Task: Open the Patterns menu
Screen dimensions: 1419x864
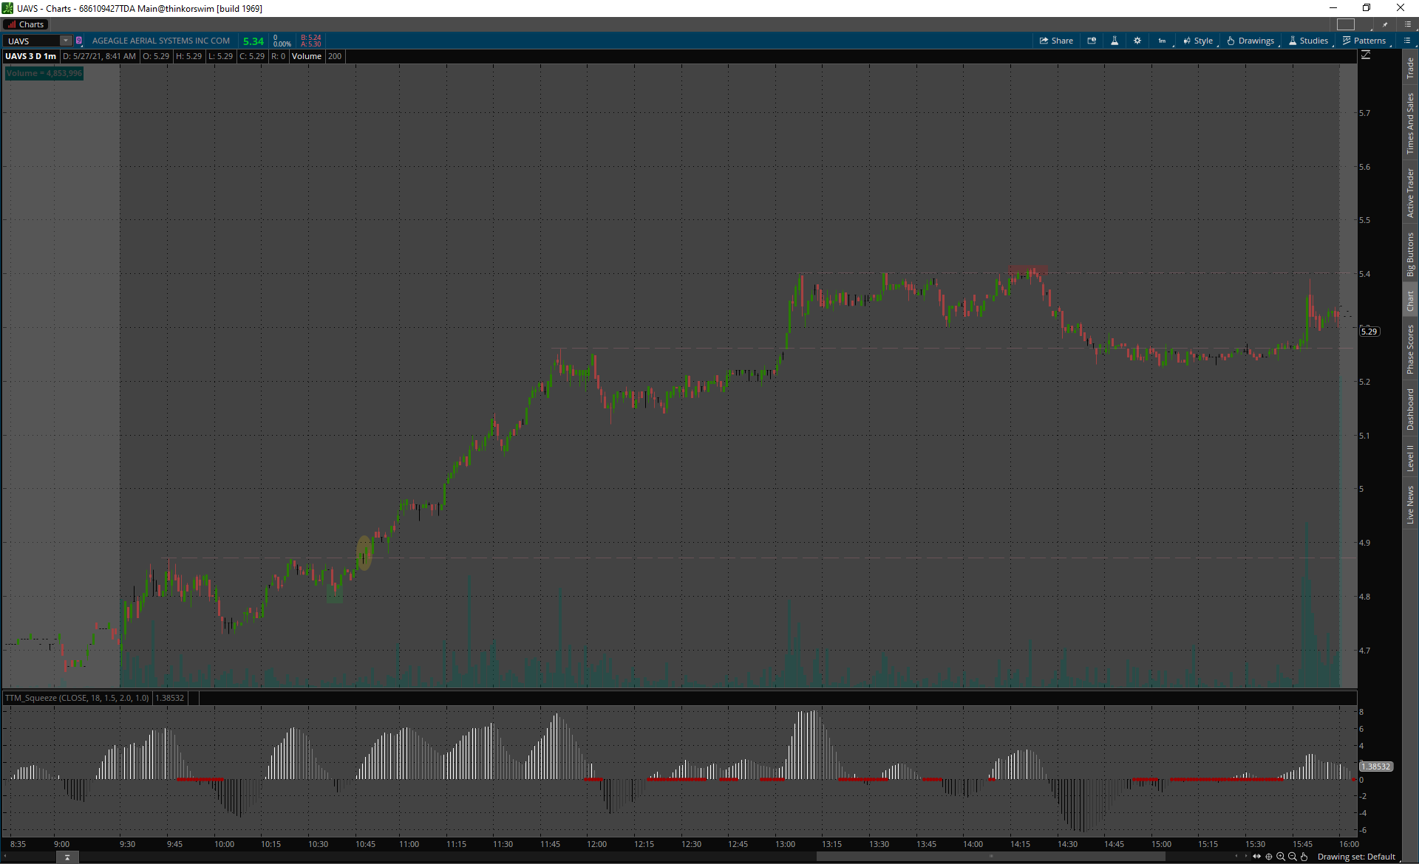Action: [1364, 41]
